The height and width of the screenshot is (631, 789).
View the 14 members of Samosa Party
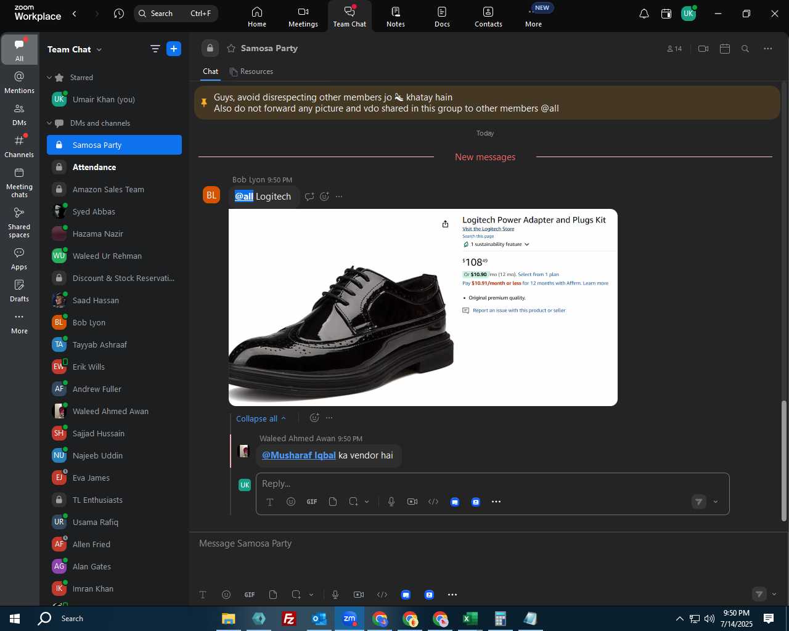(x=674, y=49)
